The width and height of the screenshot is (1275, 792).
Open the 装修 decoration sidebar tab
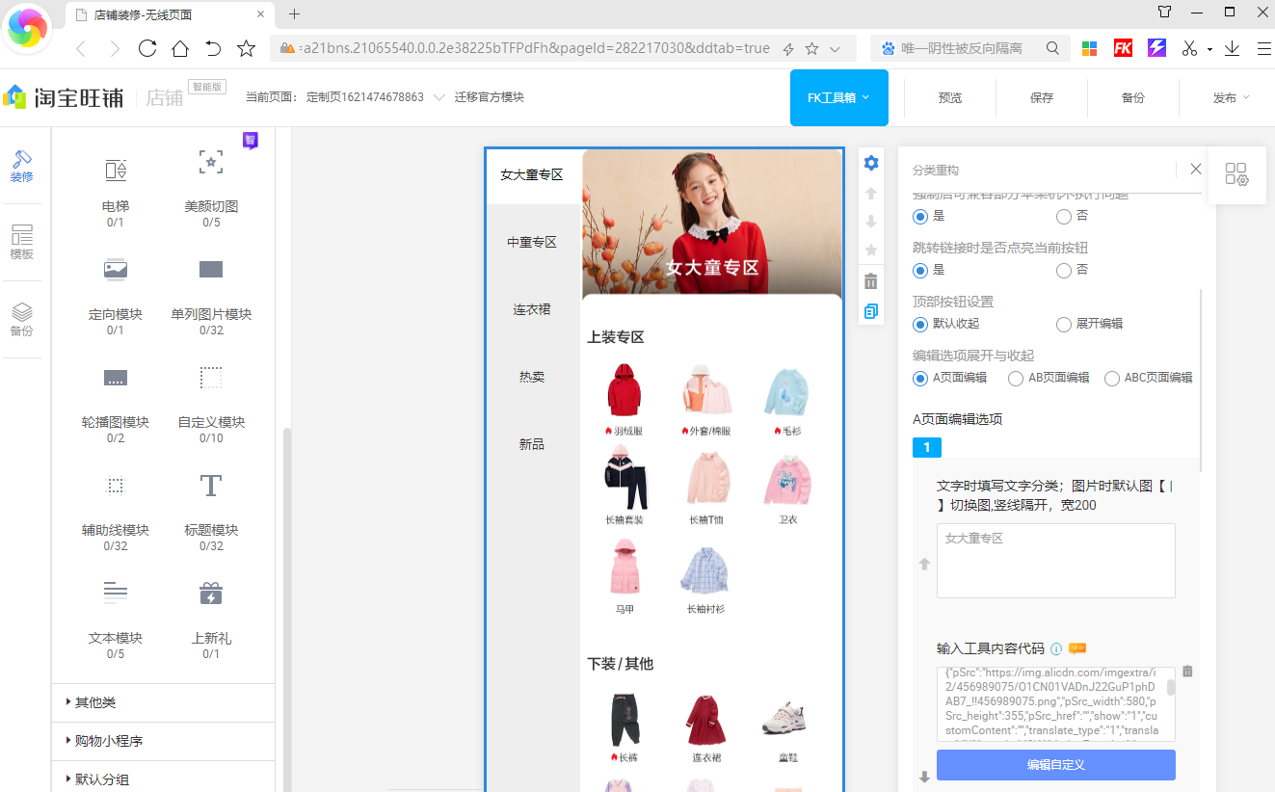coord(22,166)
